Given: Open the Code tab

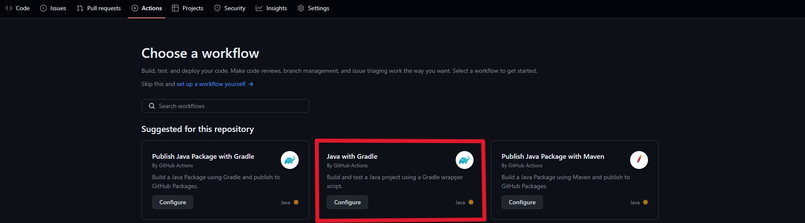Looking at the screenshot, I should tap(17, 8).
